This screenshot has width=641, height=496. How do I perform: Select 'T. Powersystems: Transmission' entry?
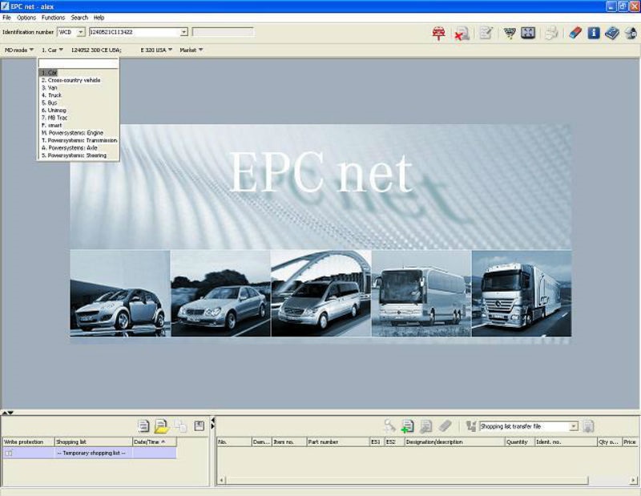pos(78,140)
